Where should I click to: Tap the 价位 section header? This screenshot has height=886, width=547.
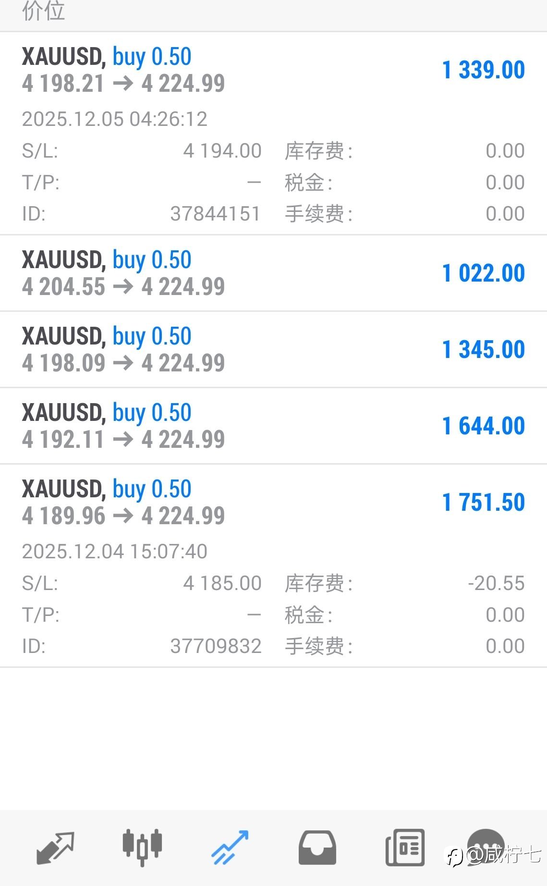43,12
